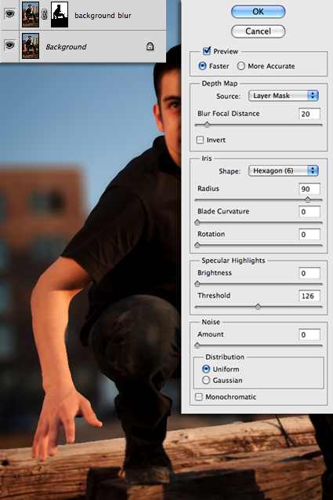
Task: Click the Noise Amount input field
Action: (309, 334)
